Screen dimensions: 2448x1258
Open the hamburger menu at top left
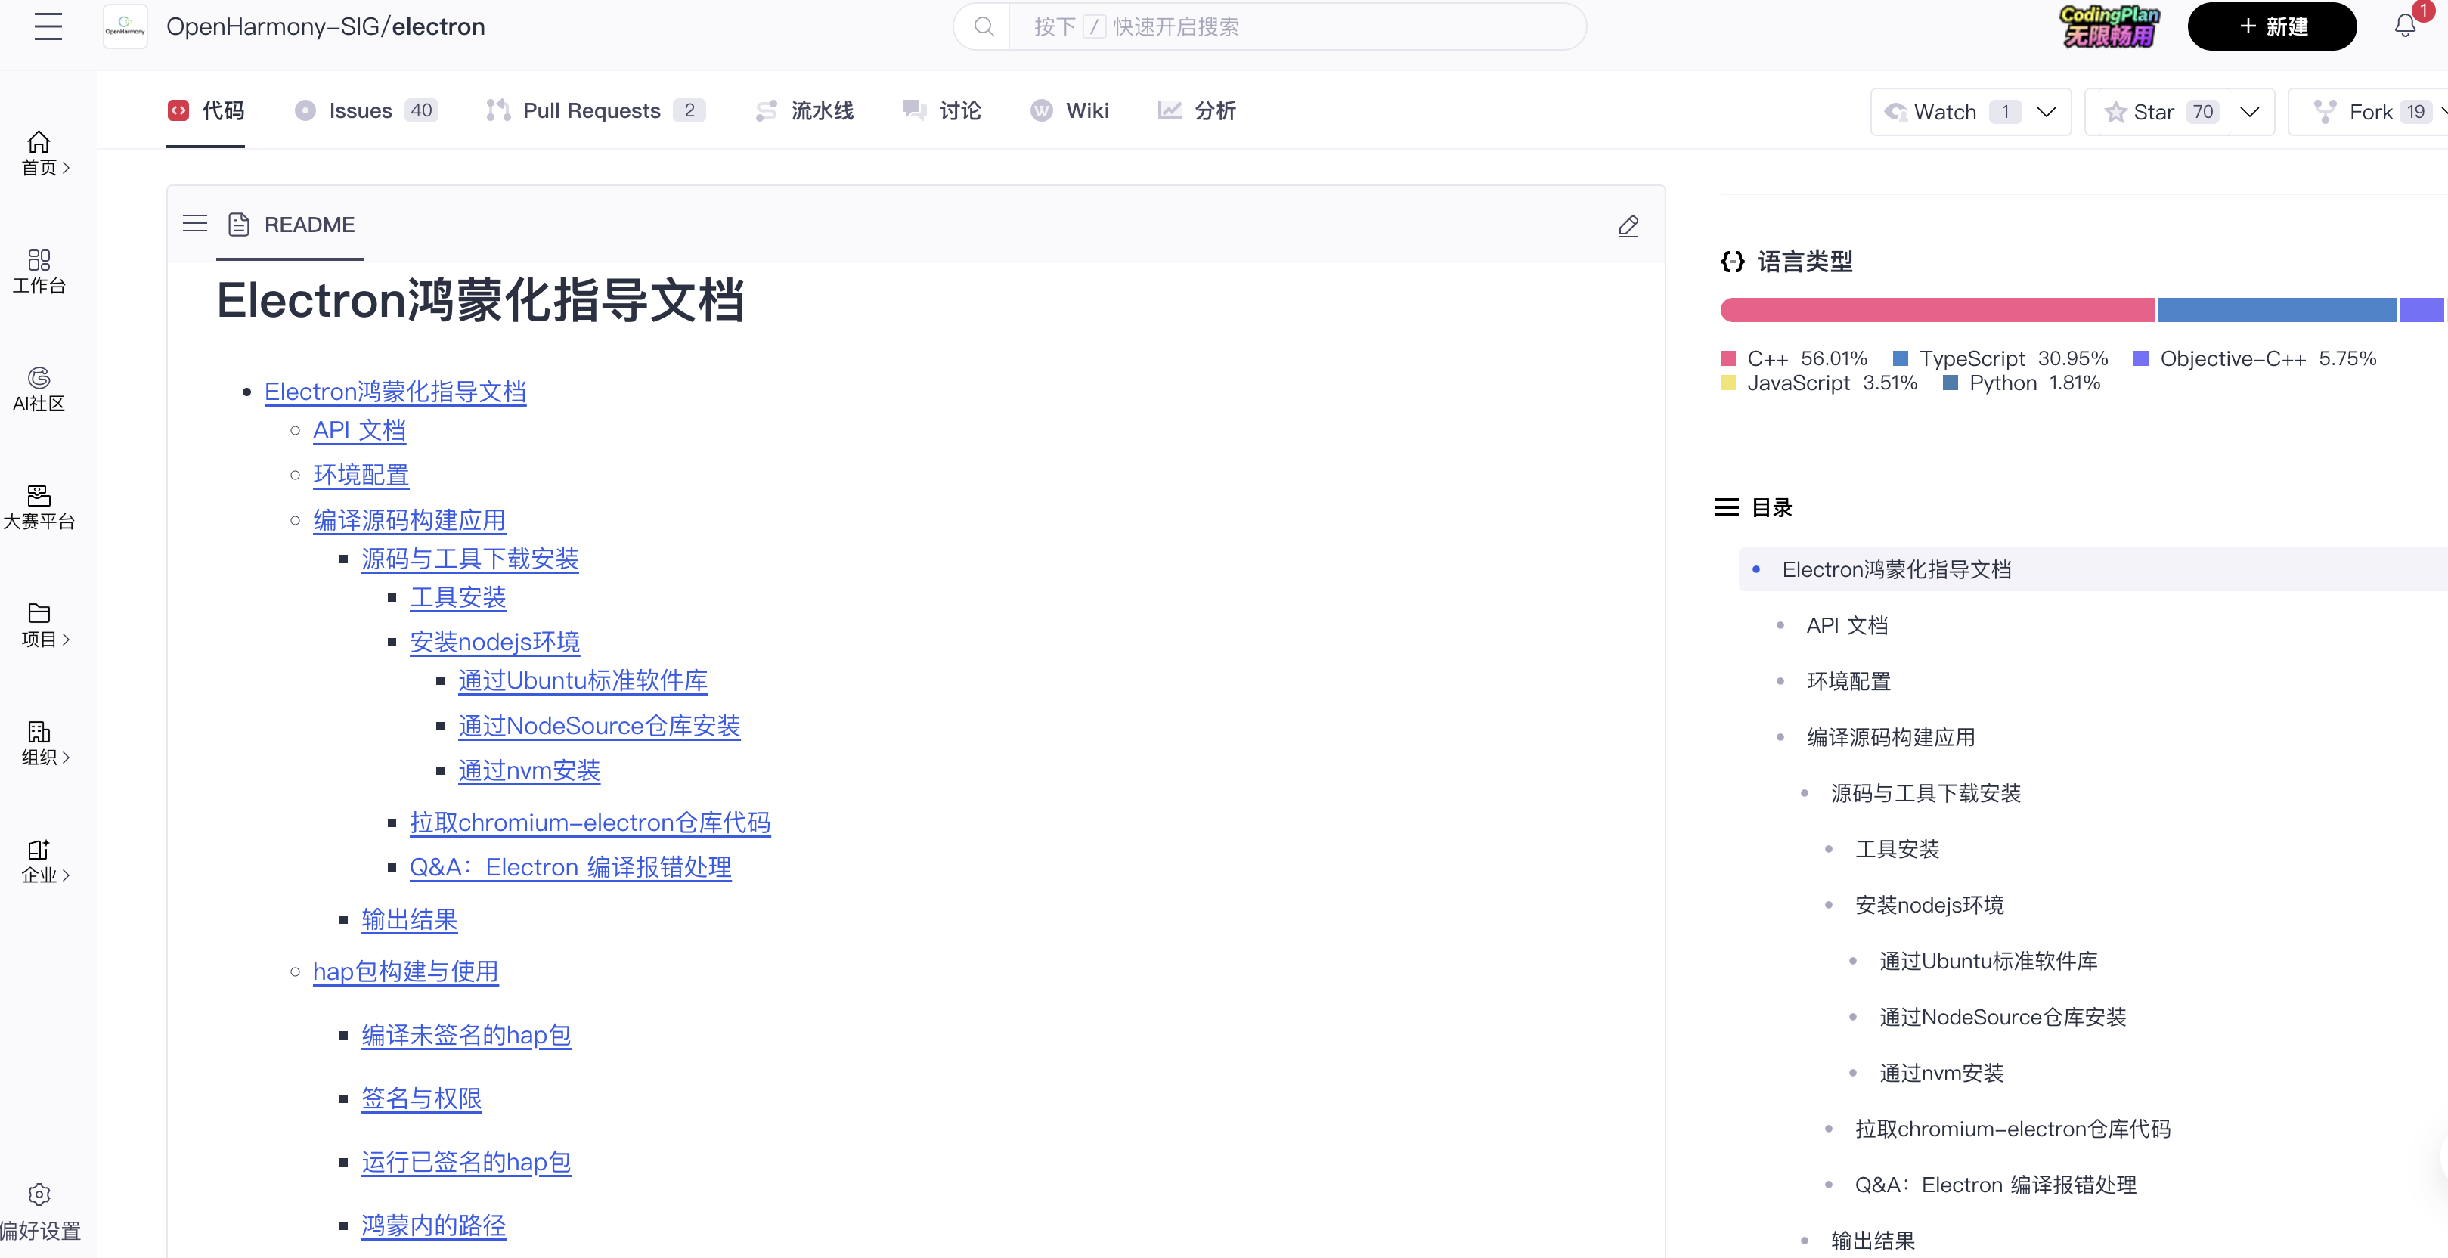(x=48, y=26)
